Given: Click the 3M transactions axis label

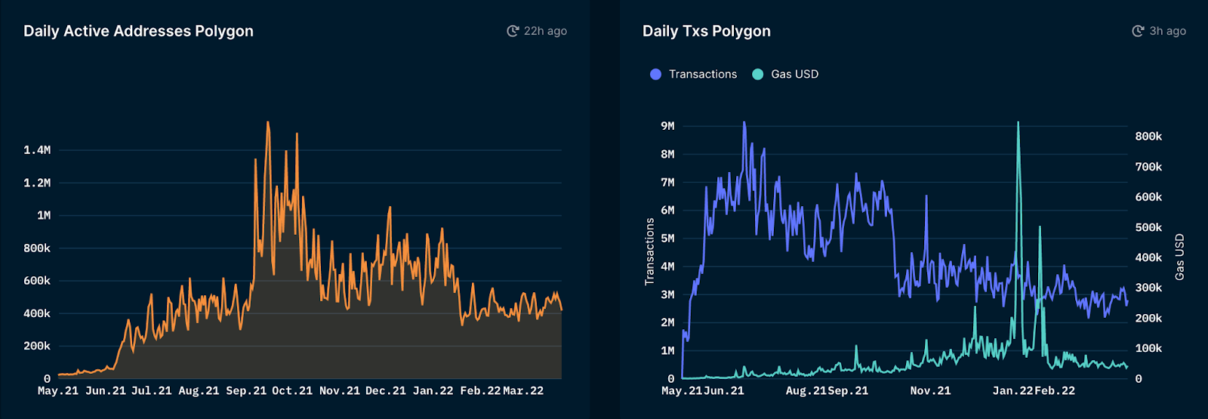Looking at the screenshot, I should point(667,294).
